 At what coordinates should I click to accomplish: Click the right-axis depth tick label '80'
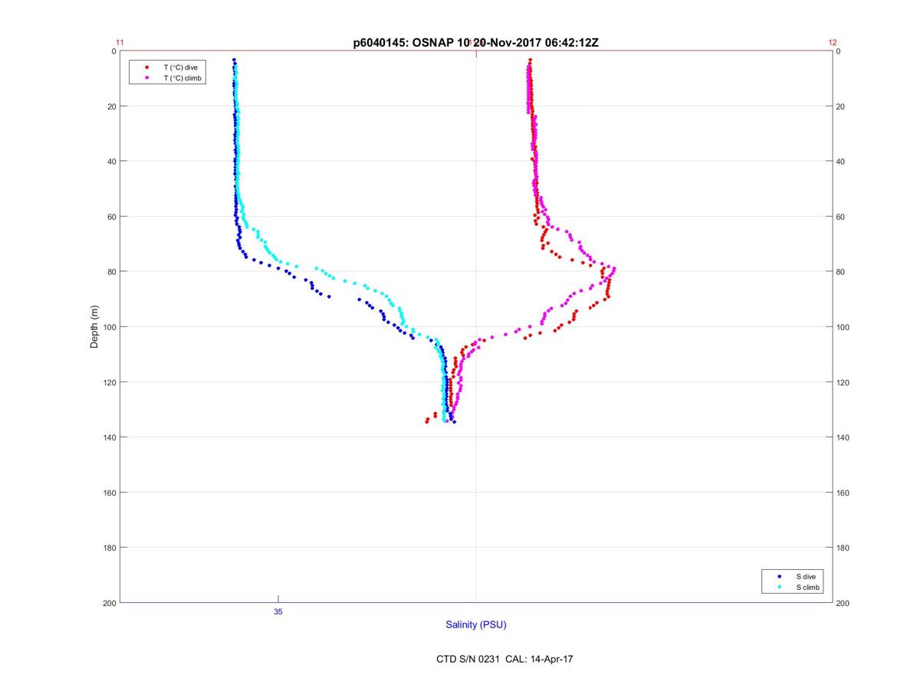coord(841,272)
